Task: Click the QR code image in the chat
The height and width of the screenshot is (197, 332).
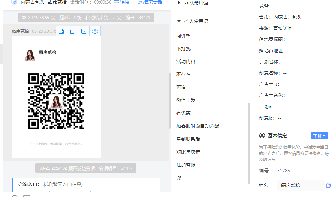Action: pos(56,101)
